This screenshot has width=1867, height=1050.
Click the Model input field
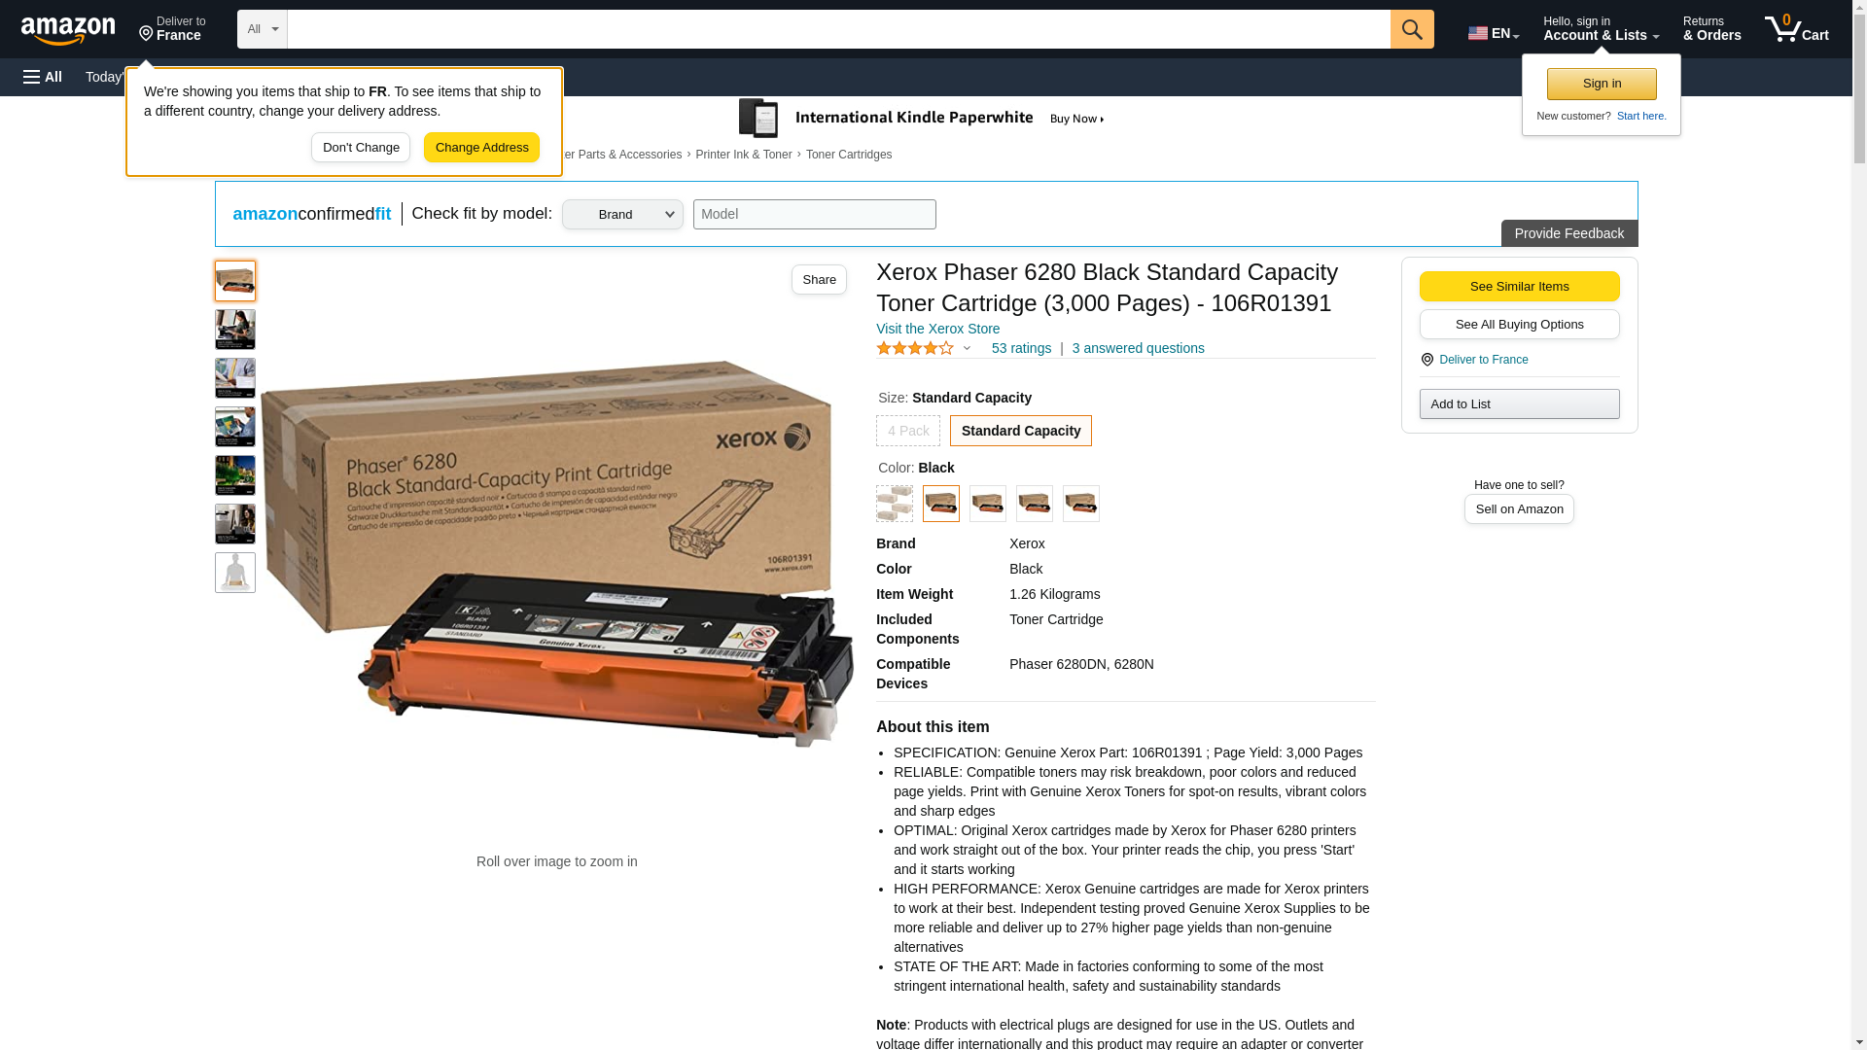(x=814, y=215)
